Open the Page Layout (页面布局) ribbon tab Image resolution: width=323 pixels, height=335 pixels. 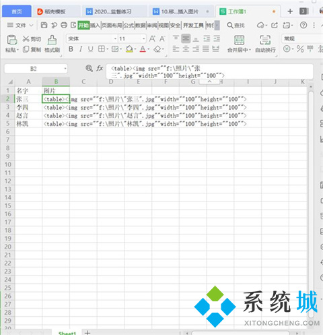(x=112, y=25)
